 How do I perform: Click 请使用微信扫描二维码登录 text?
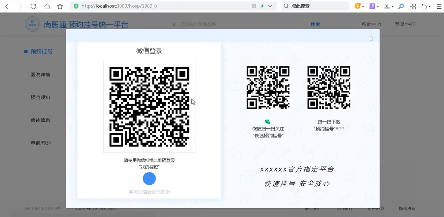[x=149, y=160]
